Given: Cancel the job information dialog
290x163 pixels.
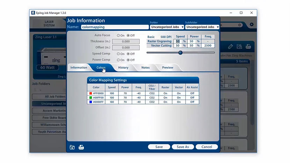Looking at the screenshot, I should coord(206,147).
